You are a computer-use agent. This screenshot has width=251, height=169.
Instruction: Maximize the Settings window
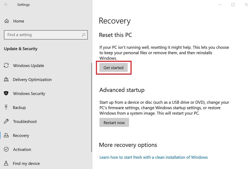pyautogui.click(x=233, y=5)
